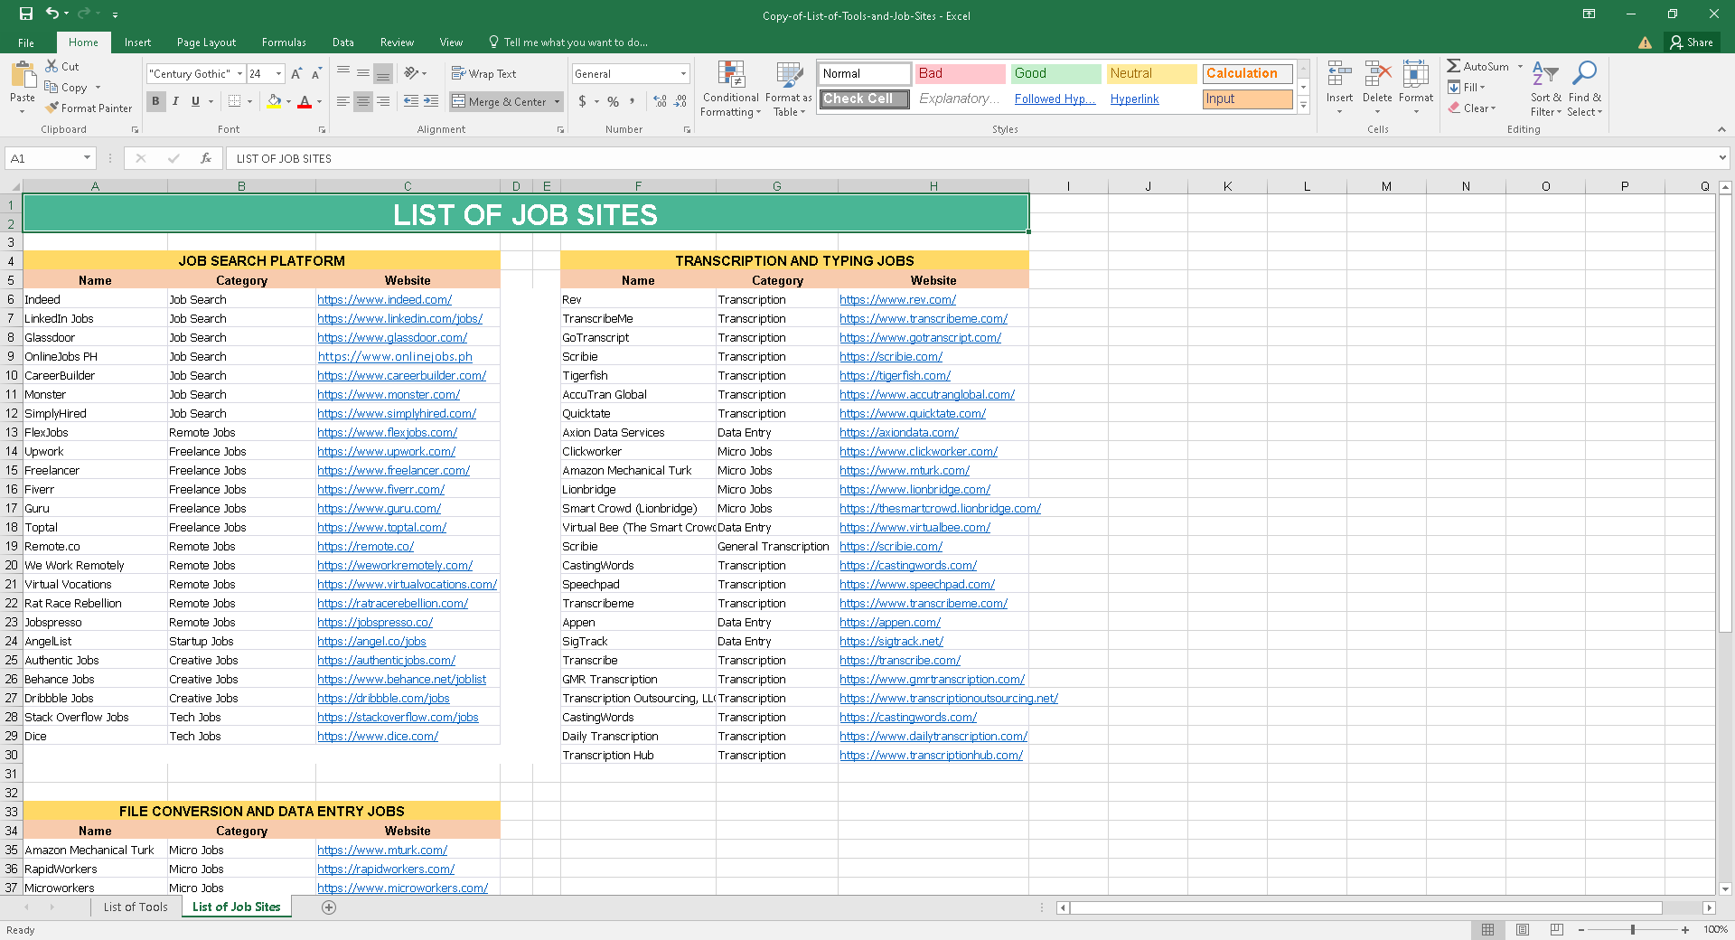
Task: Open the File menu
Action: point(26,42)
